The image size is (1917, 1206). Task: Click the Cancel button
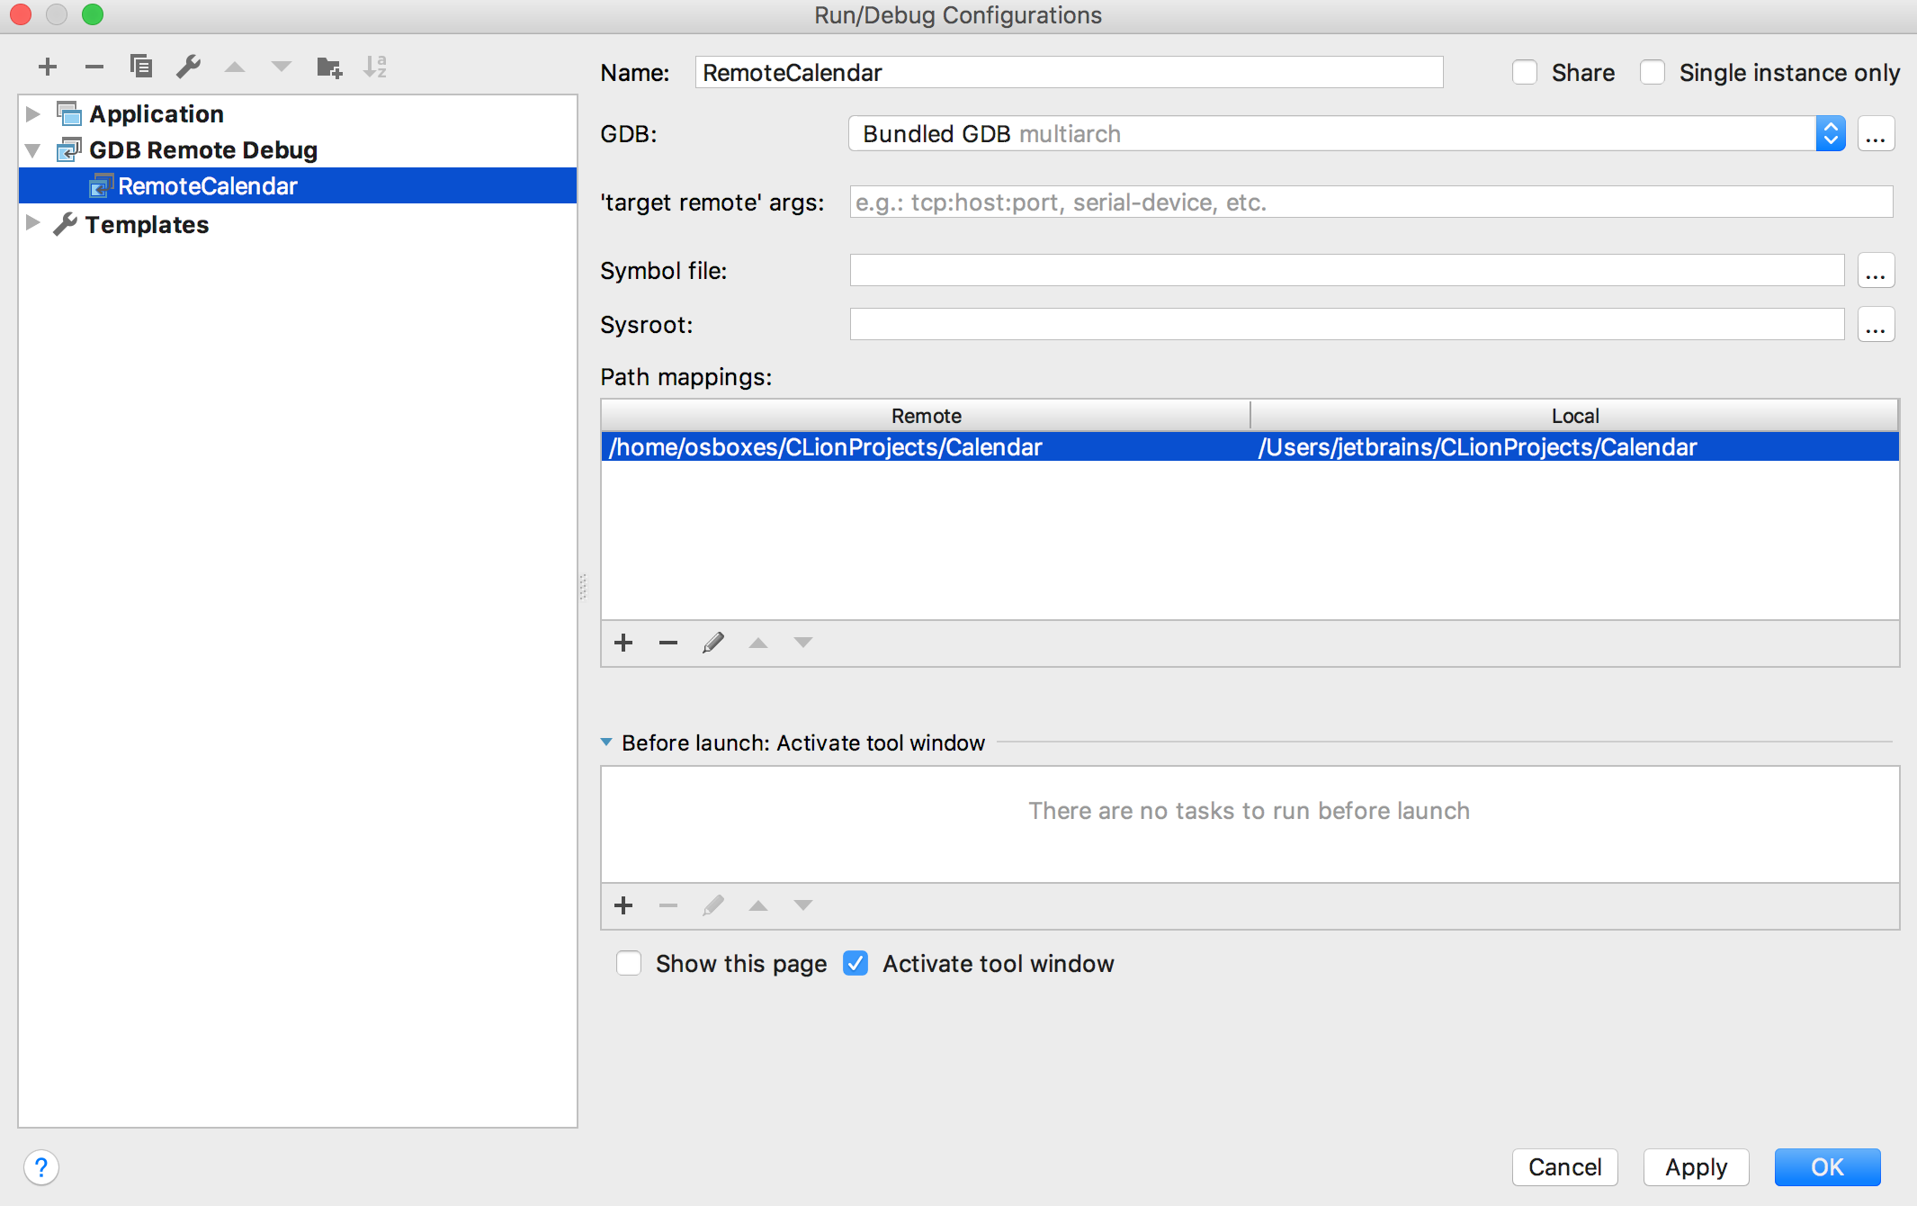coord(1564,1167)
